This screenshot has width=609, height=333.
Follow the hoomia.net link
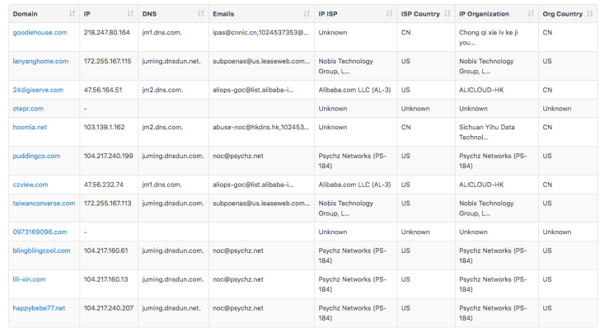tap(30, 127)
